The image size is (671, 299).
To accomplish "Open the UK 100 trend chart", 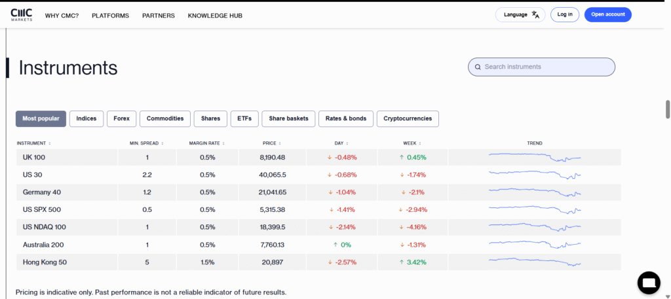I will click(x=535, y=157).
